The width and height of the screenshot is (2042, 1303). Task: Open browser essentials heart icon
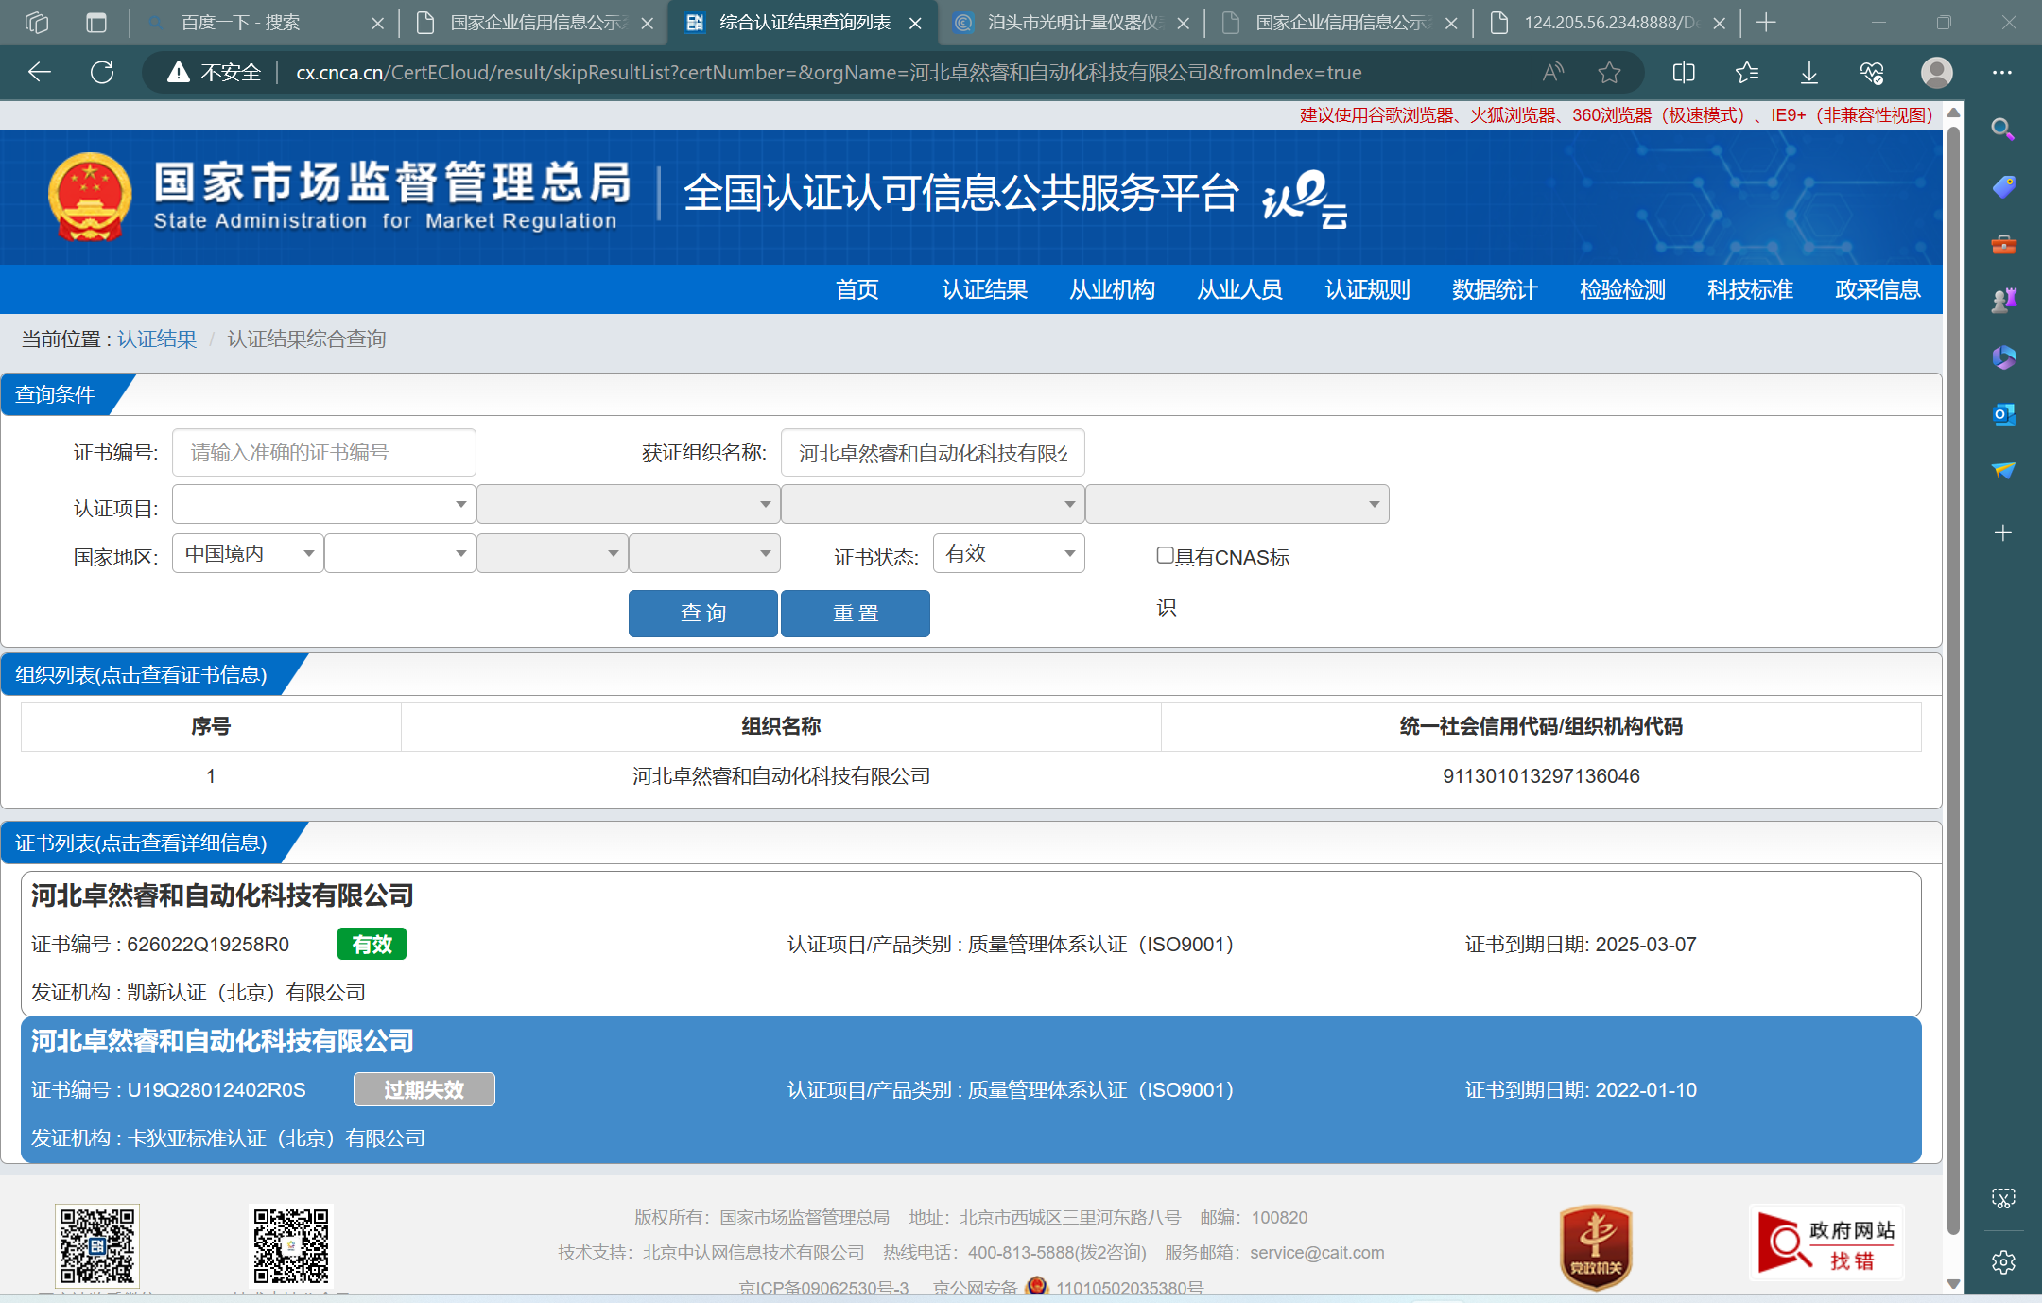(1872, 73)
